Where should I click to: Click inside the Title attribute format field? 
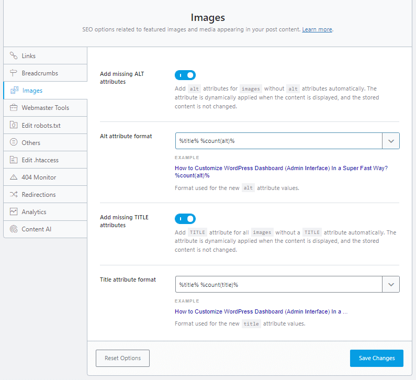pyautogui.click(x=278, y=284)
